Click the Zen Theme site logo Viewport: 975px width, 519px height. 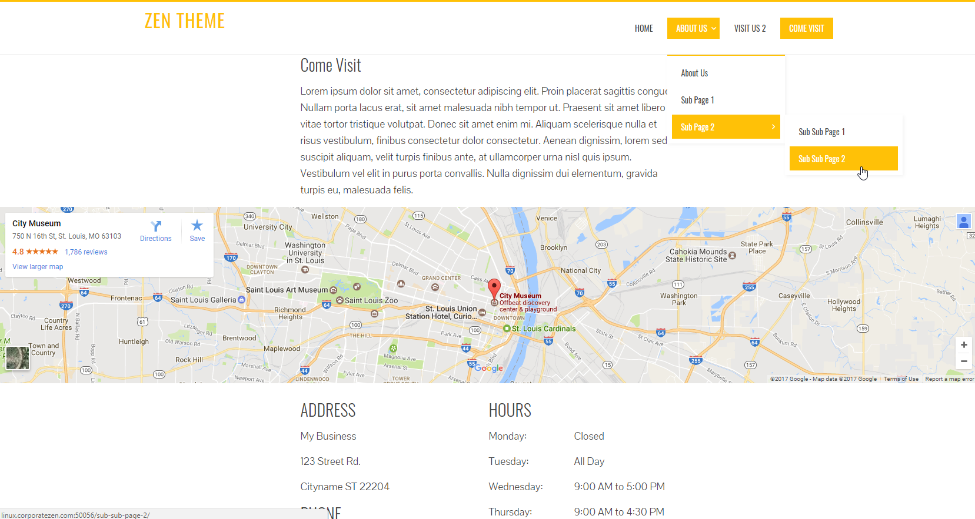point(185,21)
